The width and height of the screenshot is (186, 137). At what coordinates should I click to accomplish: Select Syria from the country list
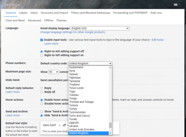[89, 71]
